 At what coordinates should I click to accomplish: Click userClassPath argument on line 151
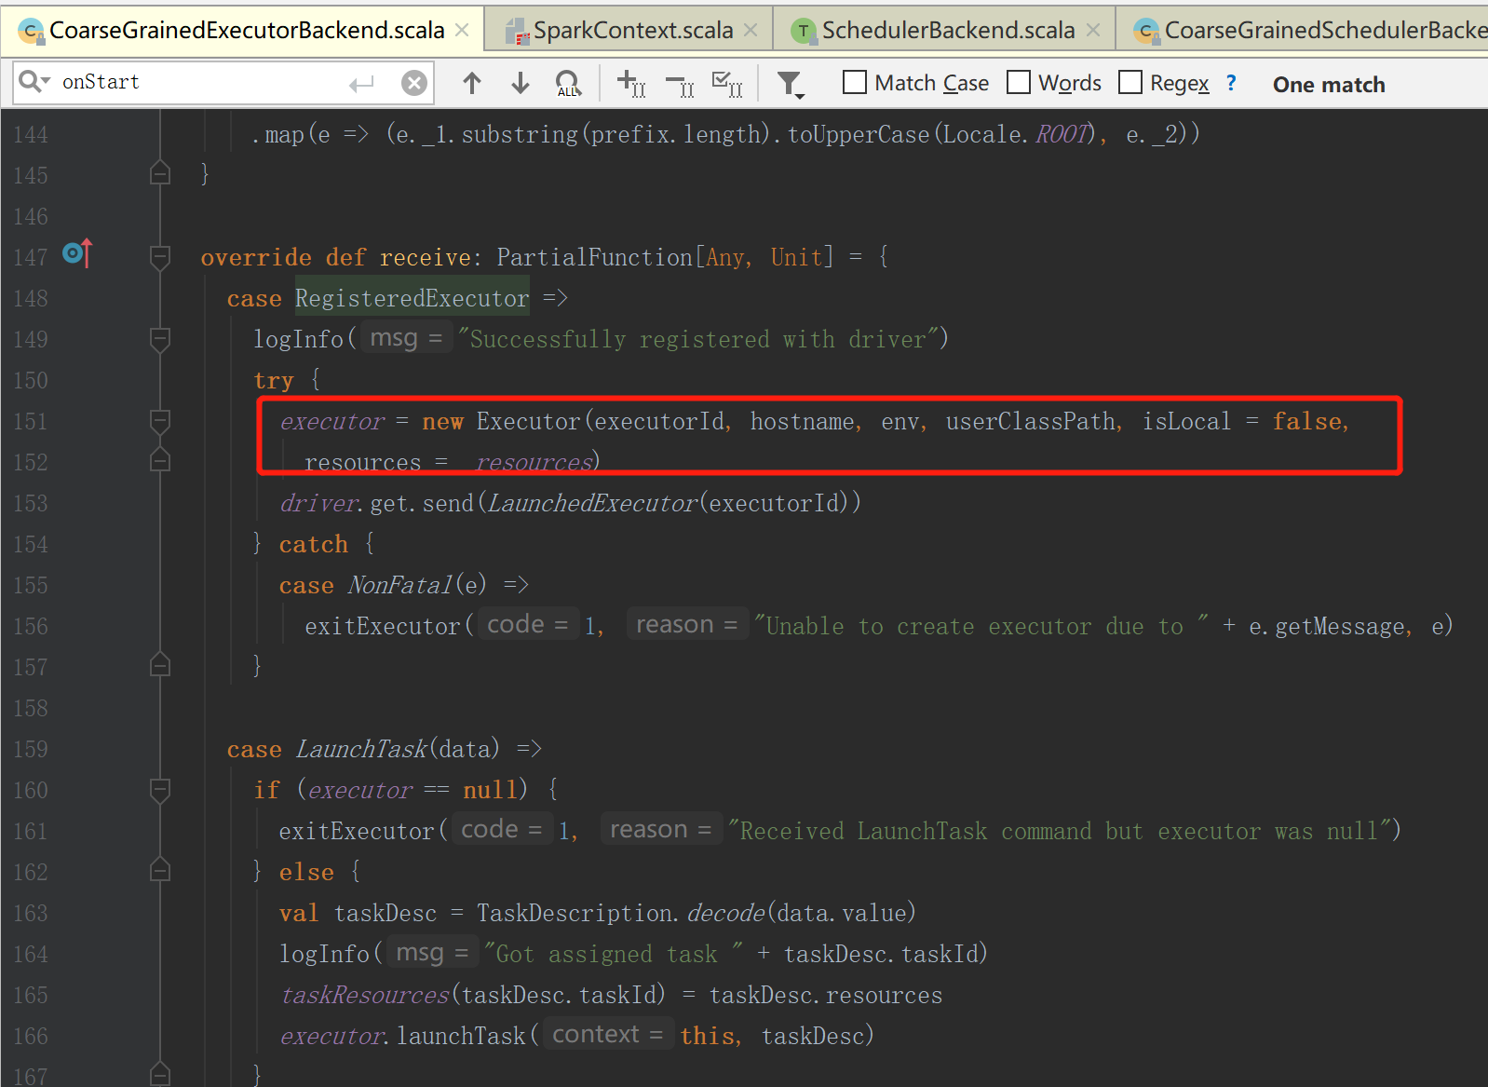coord(1031,421)
